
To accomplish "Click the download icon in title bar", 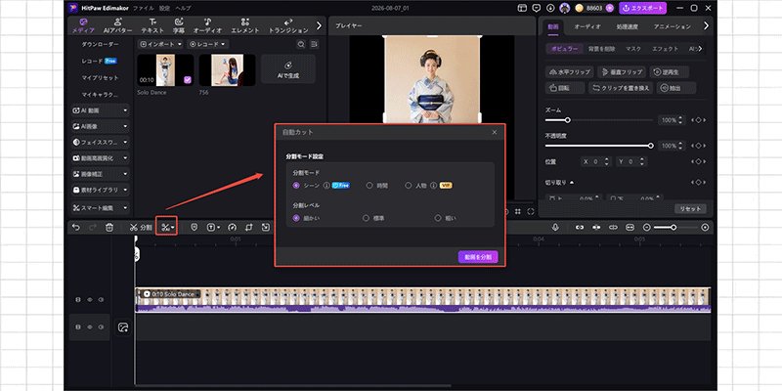I will [x=550, y=8].
